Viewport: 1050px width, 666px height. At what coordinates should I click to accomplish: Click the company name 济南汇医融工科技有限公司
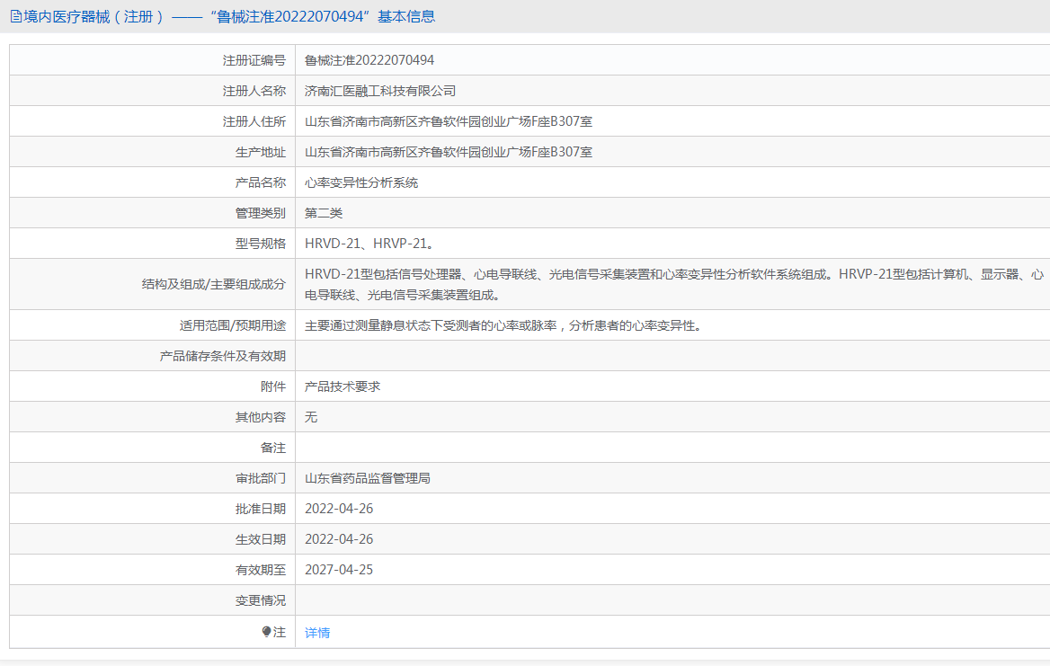tap(379, 91)
